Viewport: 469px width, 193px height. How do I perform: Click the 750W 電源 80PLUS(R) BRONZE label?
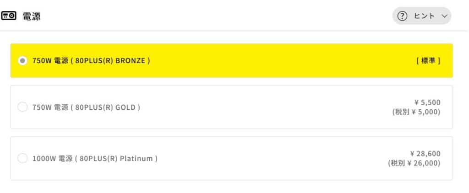tap(91, 61)
